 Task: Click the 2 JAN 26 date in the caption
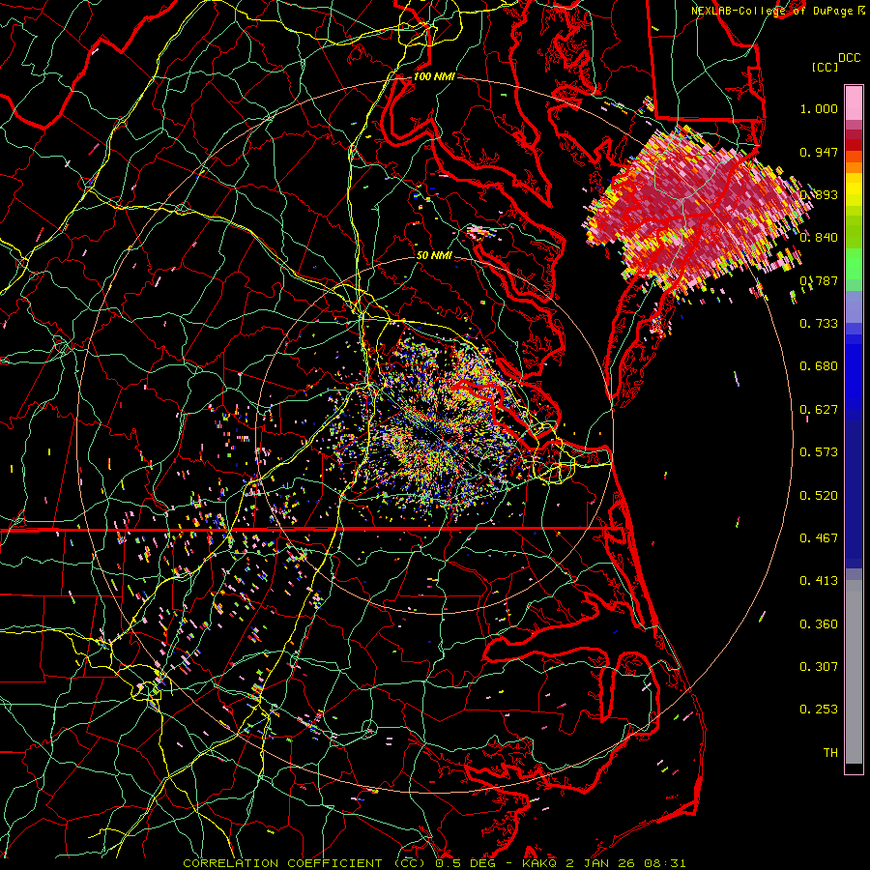pos(601,863)
